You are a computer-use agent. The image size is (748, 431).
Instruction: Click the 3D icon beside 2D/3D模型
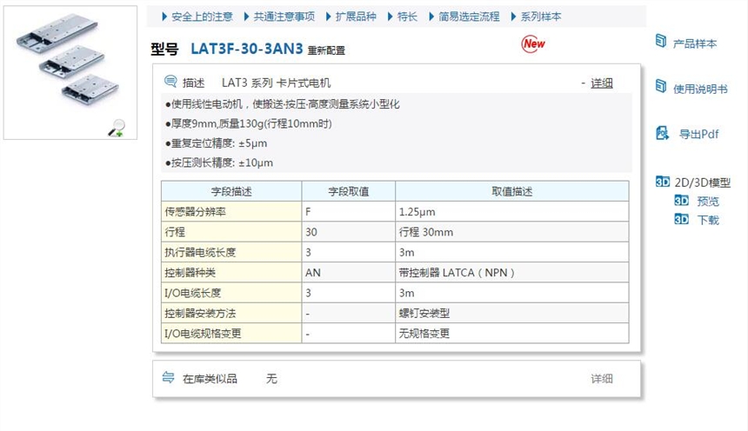tap(662, 182)
